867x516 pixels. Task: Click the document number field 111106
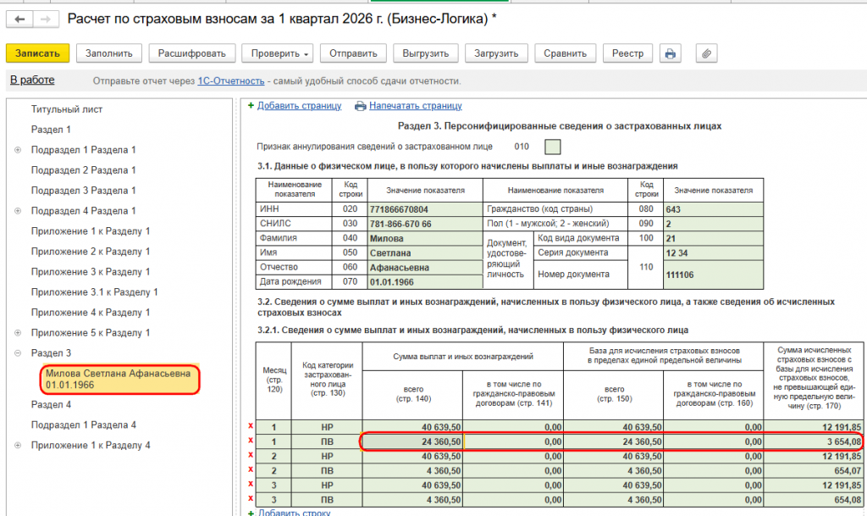coord(713,275)
